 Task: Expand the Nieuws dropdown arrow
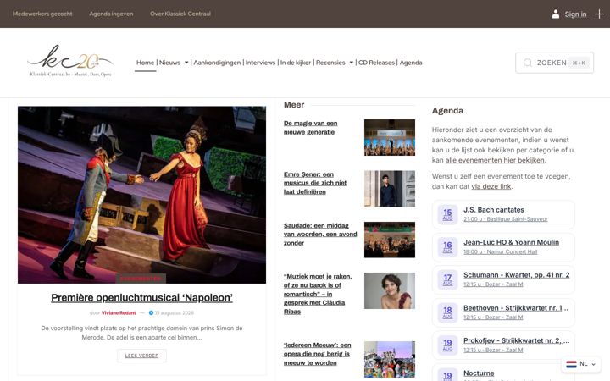186,63
